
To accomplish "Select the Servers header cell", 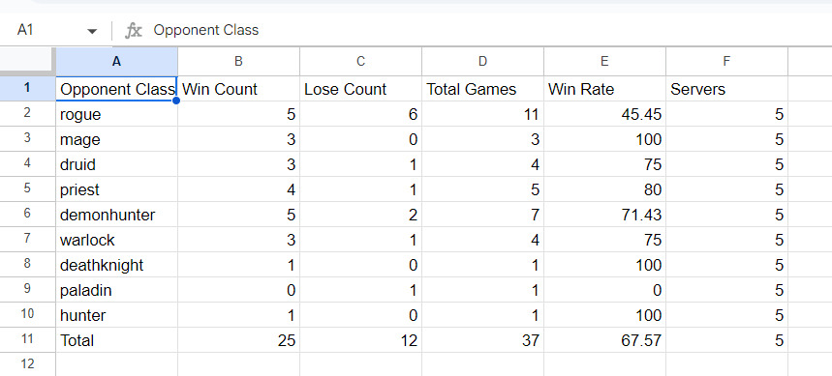I will pos(727,88).
